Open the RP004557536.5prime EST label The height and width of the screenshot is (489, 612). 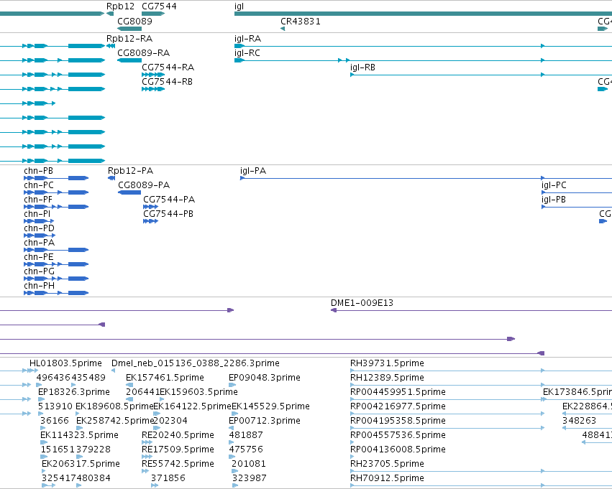pos(398,435)
